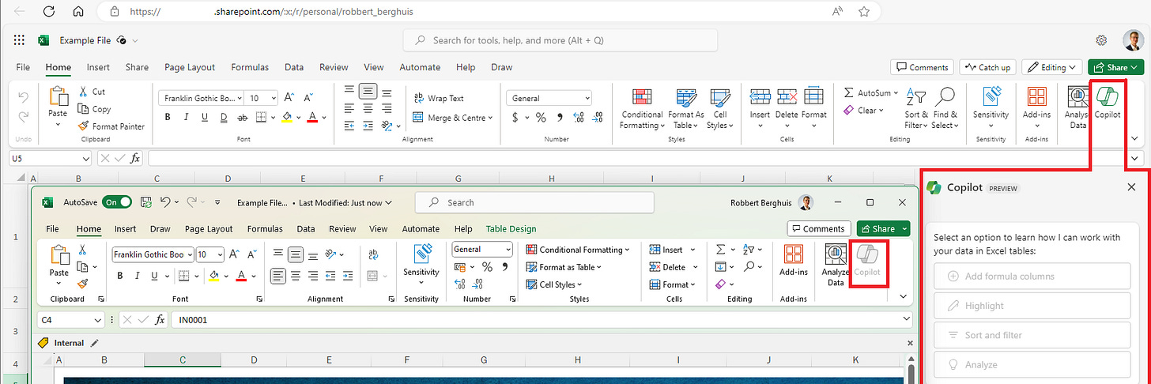Apply percent style in Excel web Number group
Viewport: 1151px width, 384px height.
click(541, 117)
